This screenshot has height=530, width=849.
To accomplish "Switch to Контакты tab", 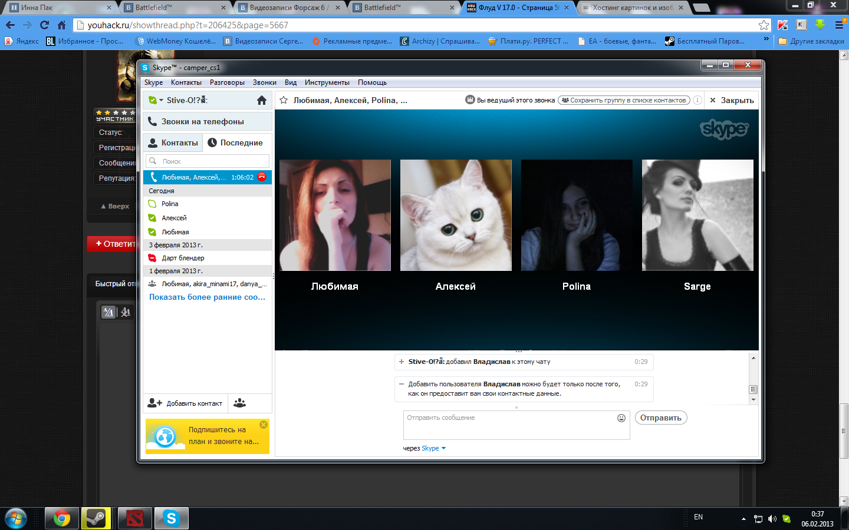I will (173, 143).
